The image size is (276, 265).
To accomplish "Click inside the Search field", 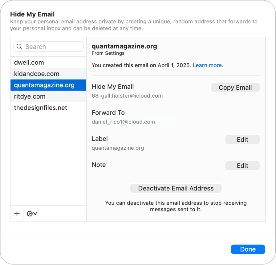I will pos(48,47).
